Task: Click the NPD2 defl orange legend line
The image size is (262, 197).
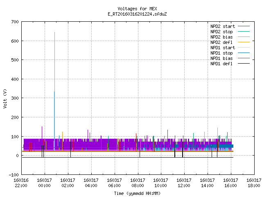Action: pyautogui.click(x=244, y=42)
